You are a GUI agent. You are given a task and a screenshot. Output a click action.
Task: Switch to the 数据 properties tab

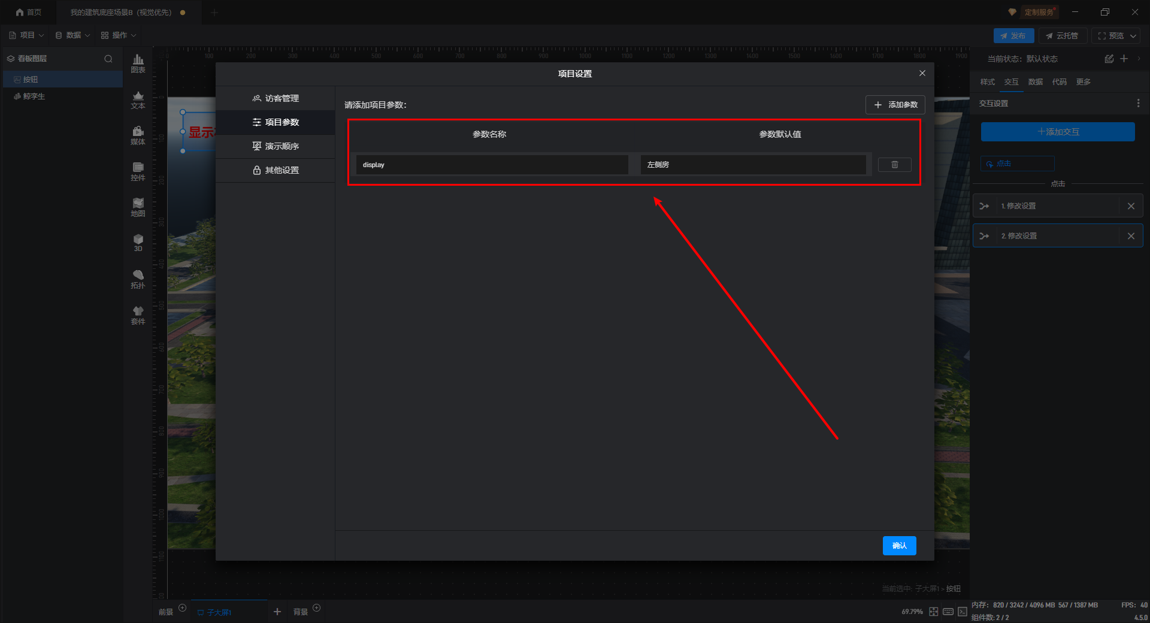pyautogui.click(x=1036, y=82)
